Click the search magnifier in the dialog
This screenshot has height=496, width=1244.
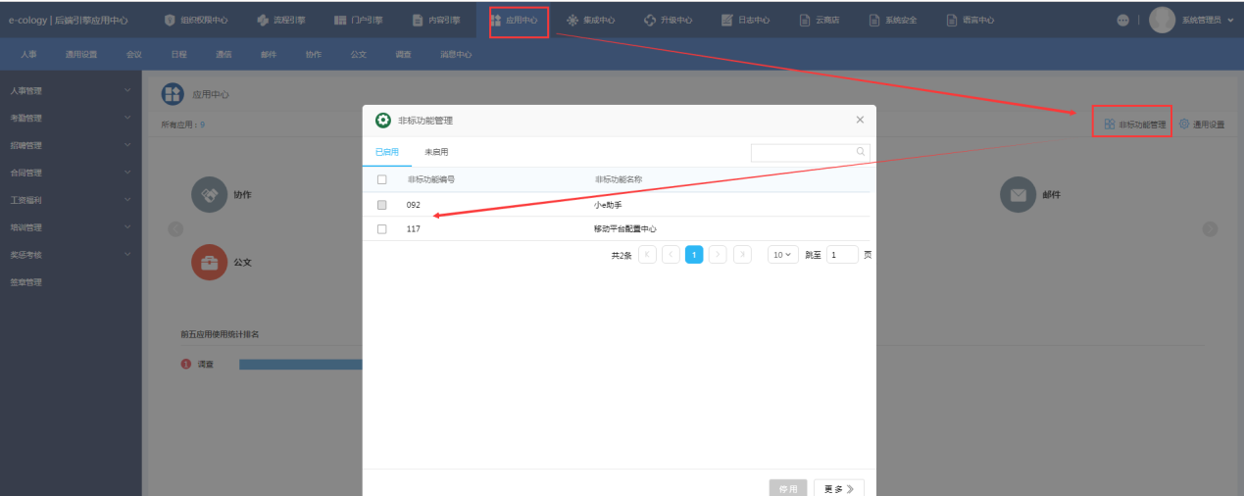pos(861,152)
